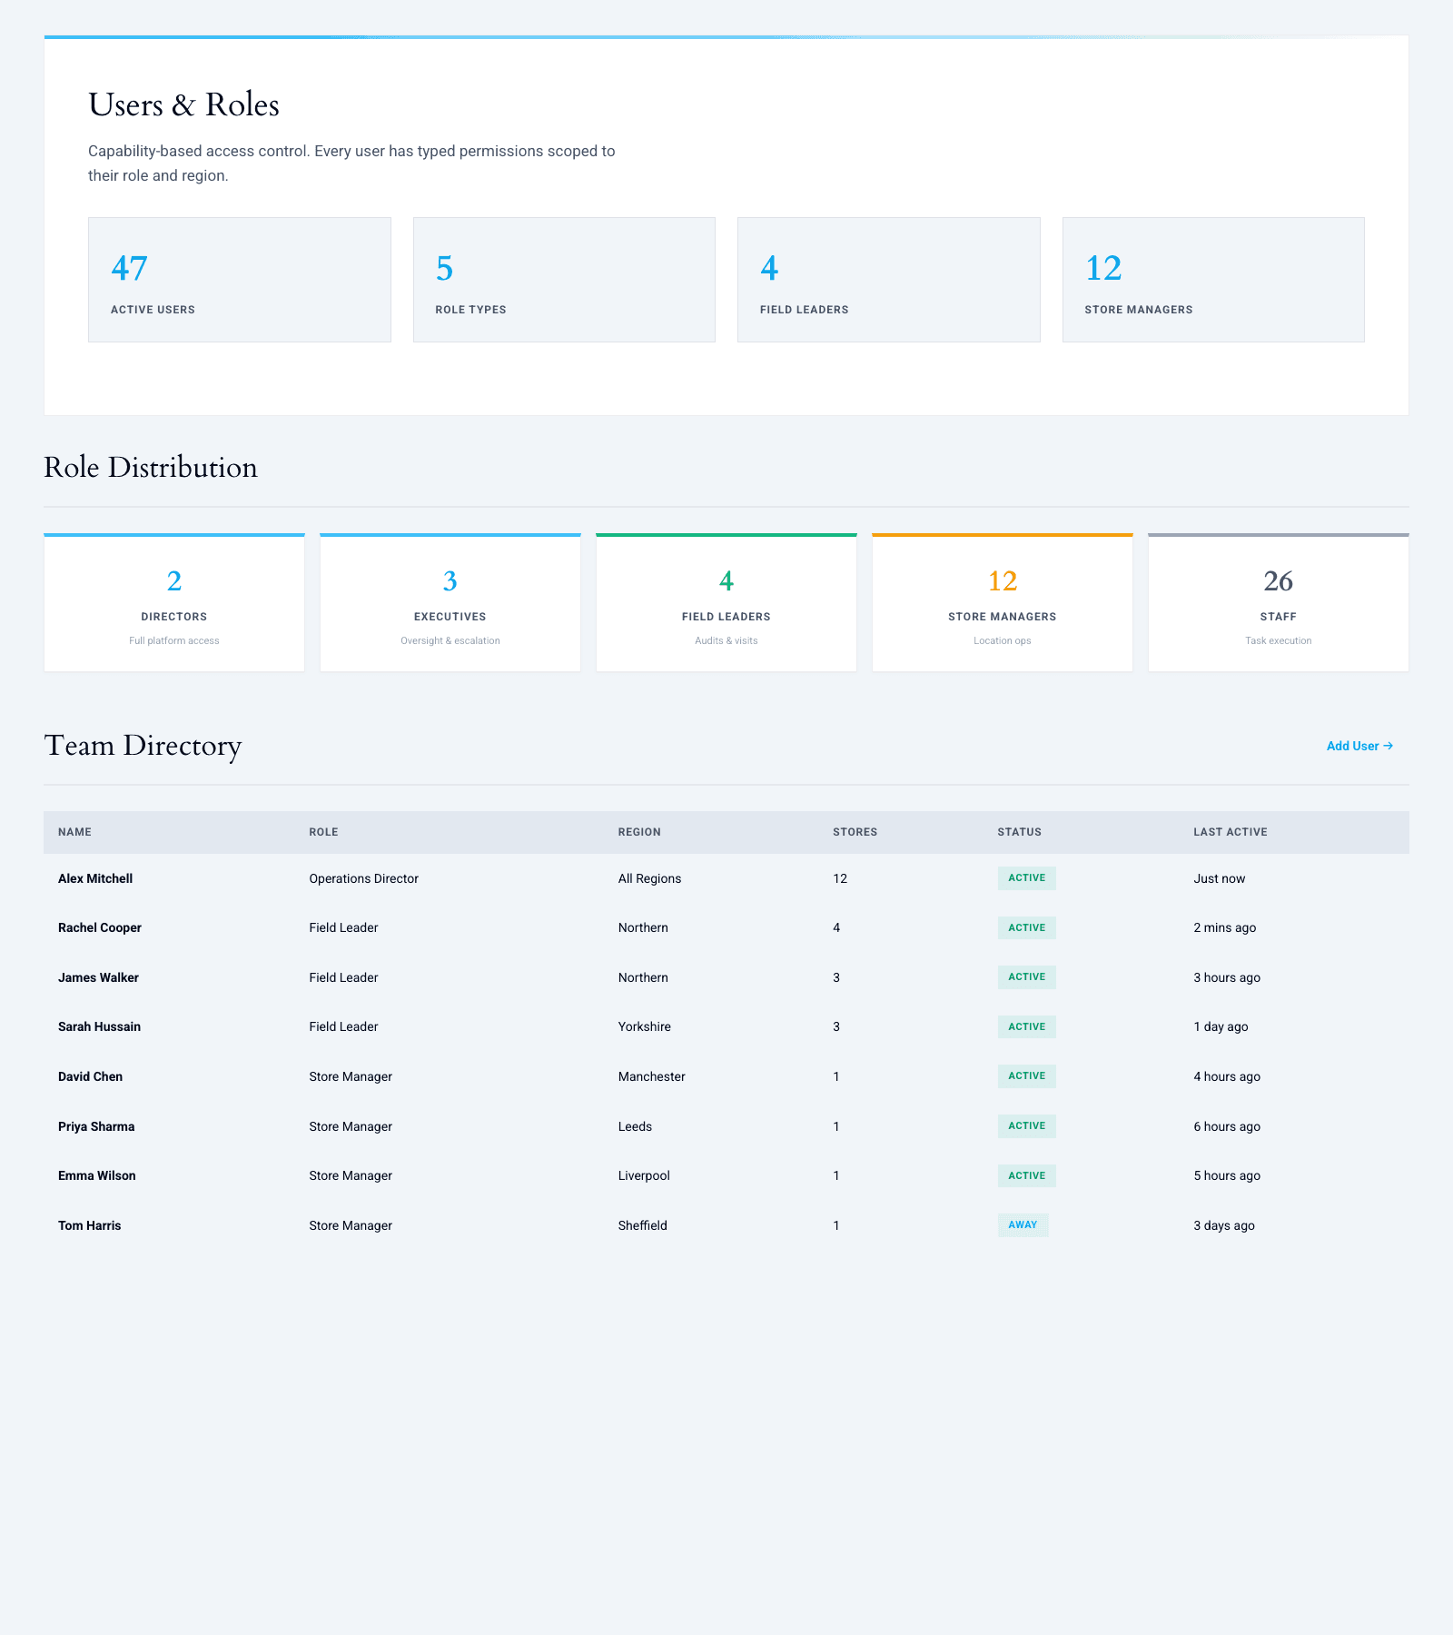Open Alex Mitchell's user row

pos(95,878)
